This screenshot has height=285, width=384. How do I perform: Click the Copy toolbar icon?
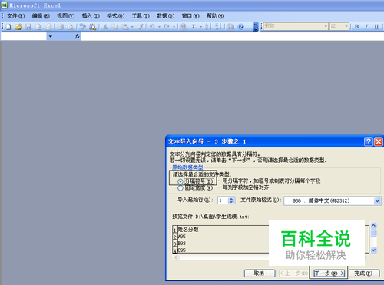coord(115,27)
